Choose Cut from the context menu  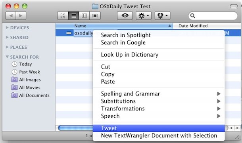(159, 67)
